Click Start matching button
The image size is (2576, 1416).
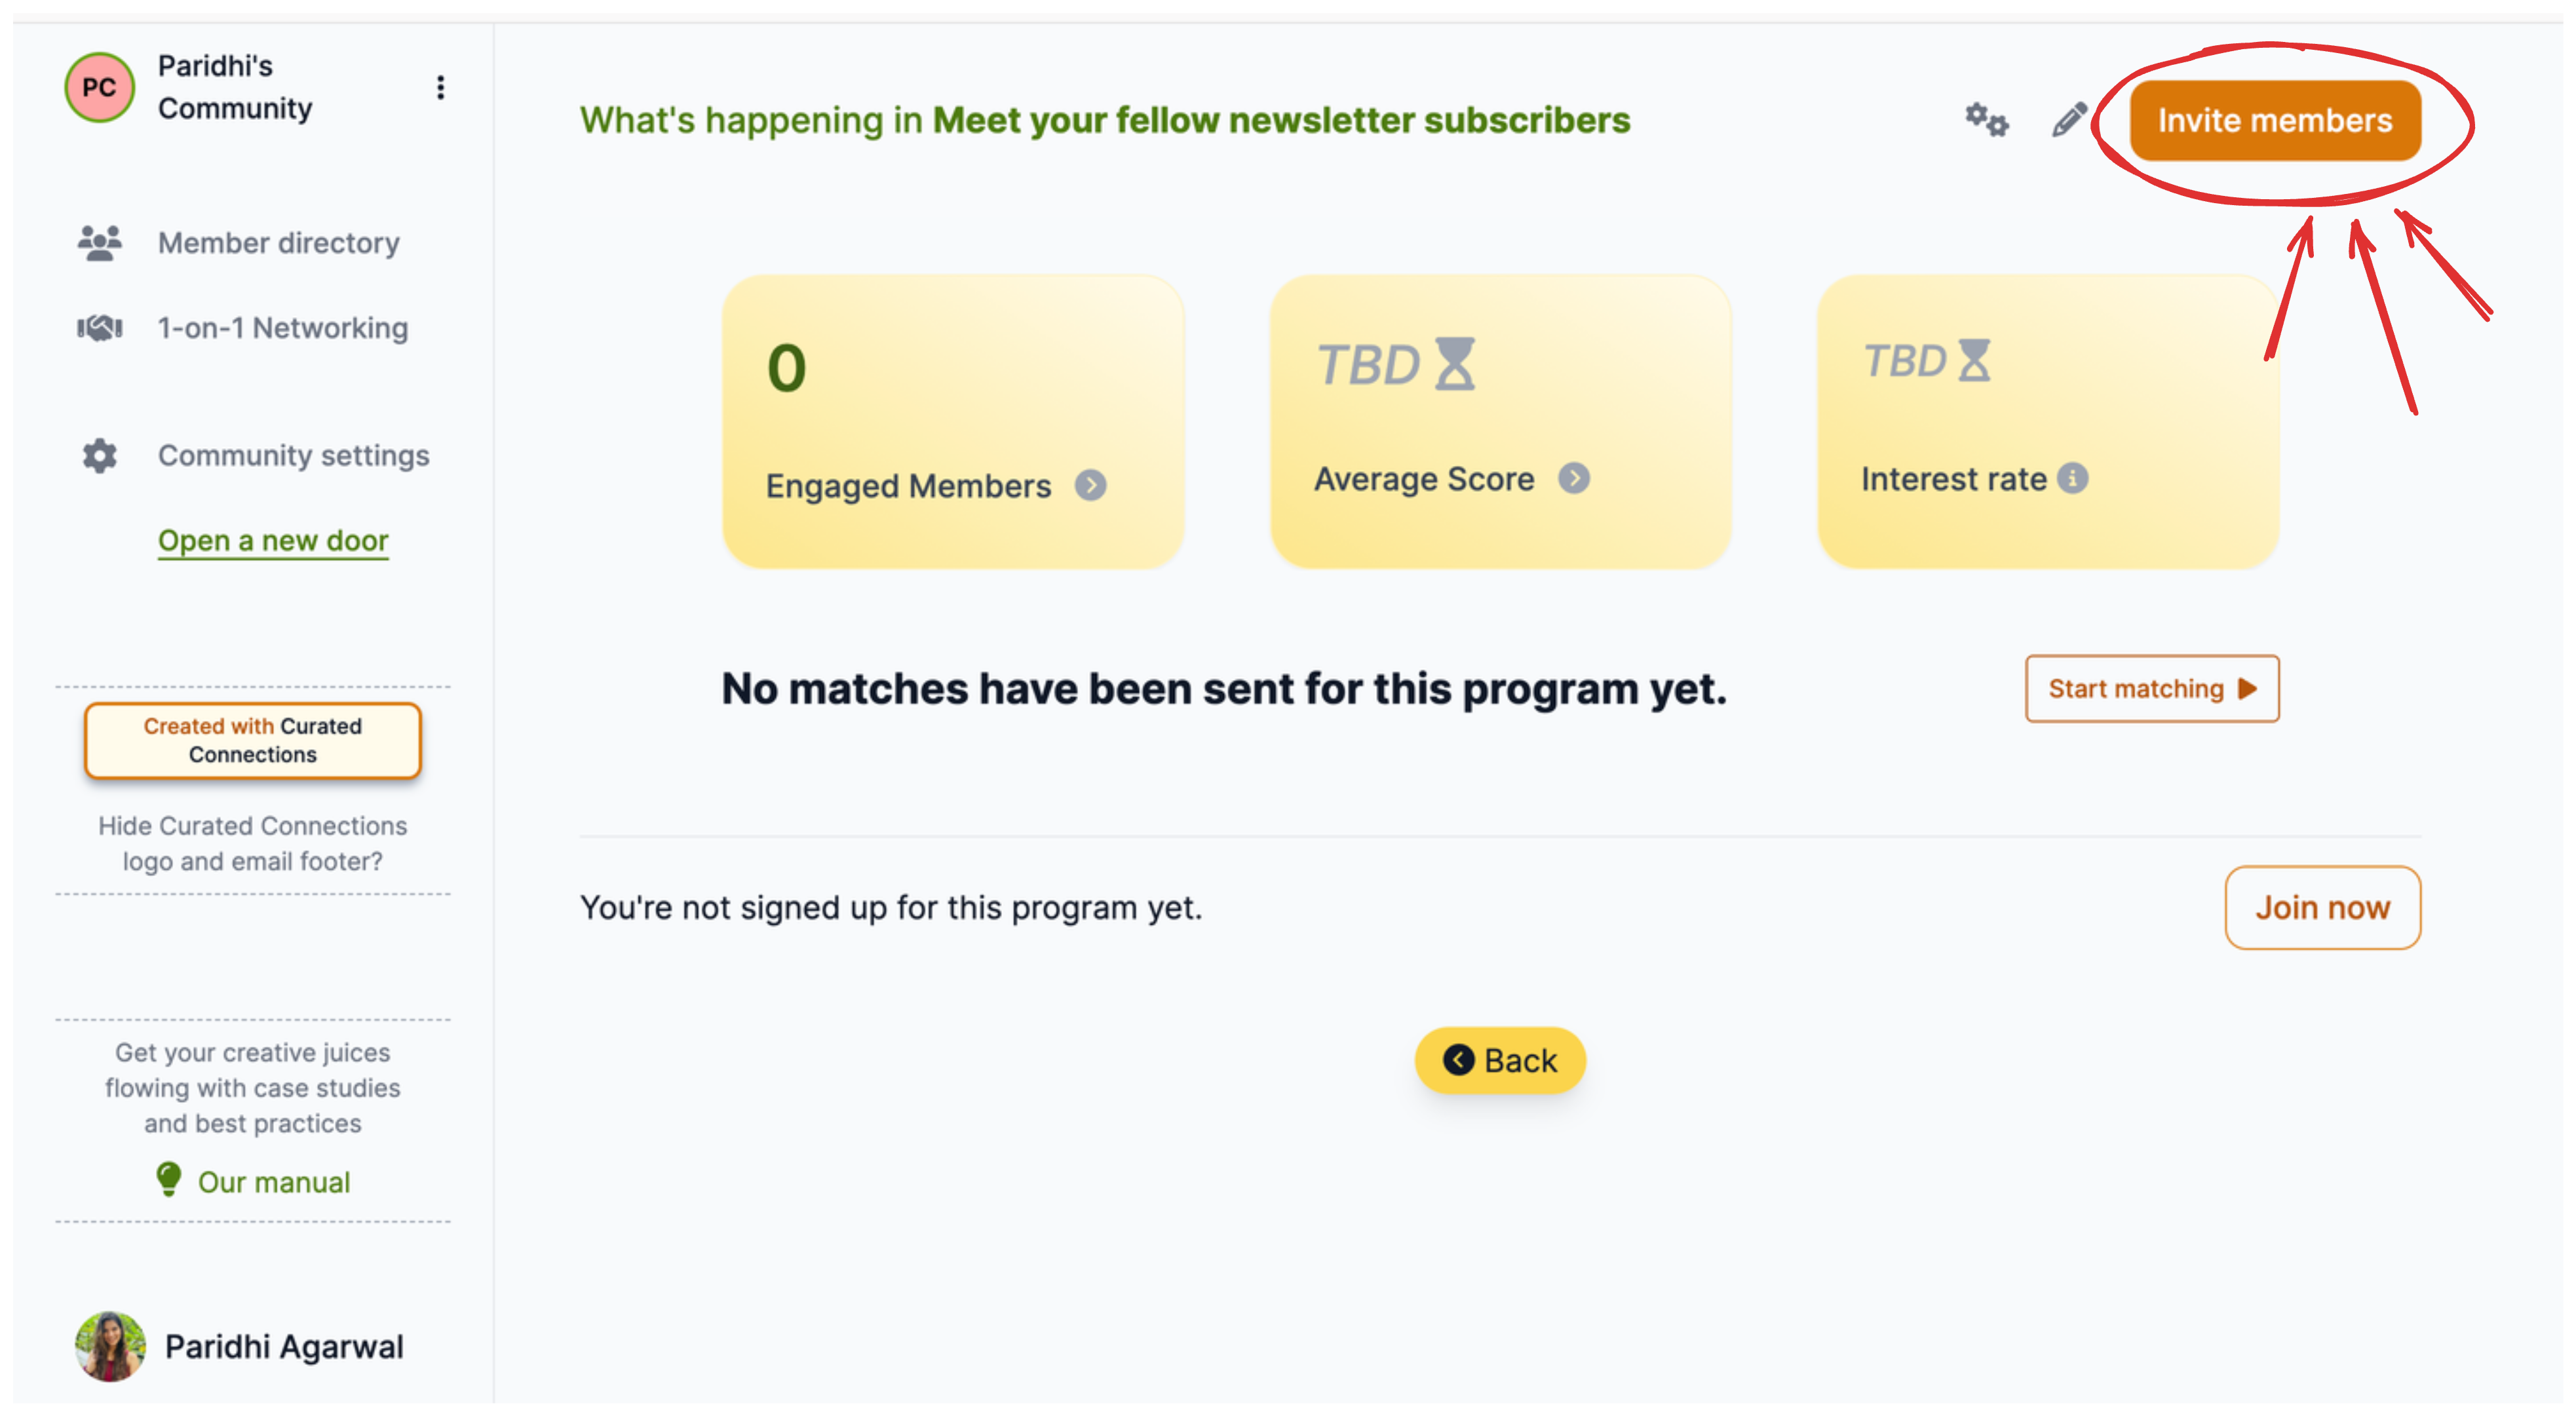(2152, 689)
